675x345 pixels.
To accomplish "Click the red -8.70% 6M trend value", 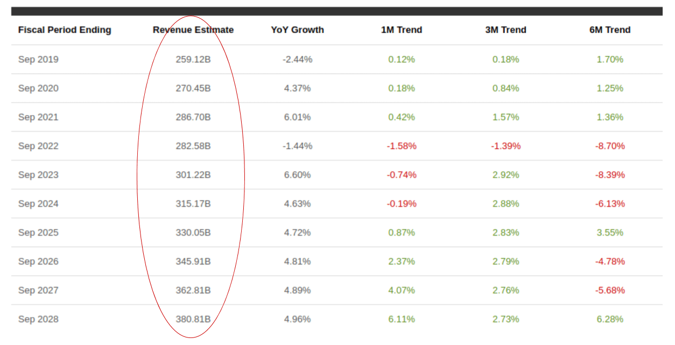I will [610, 146].
